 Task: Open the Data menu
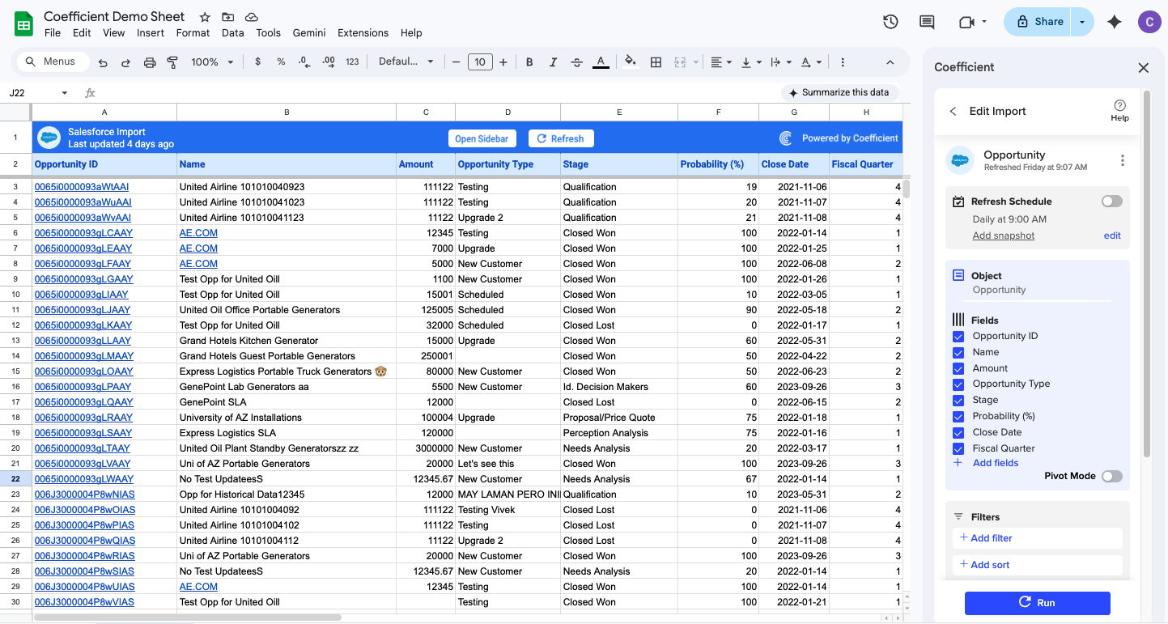click(232, 33)
